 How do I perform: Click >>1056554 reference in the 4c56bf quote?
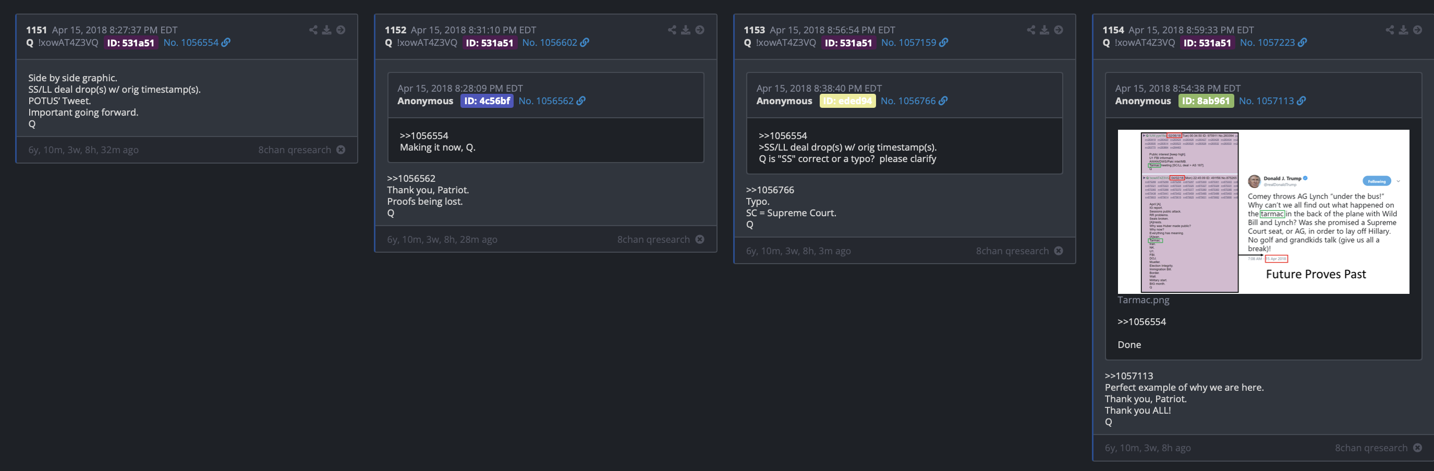pos(423,135)
